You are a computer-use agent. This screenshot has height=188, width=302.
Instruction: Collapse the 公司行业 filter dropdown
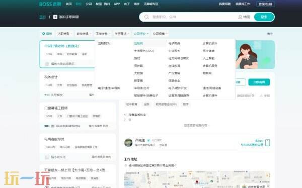(141, 34)
